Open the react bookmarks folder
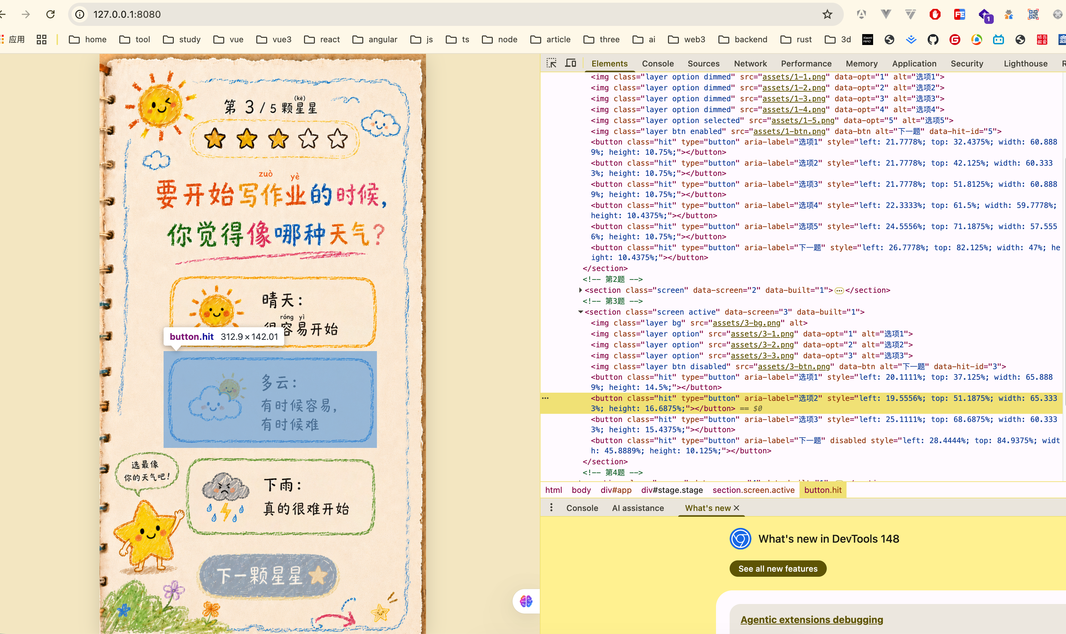Image resolution: width=1066 pixels, height=634 pixels. (322, 40)
